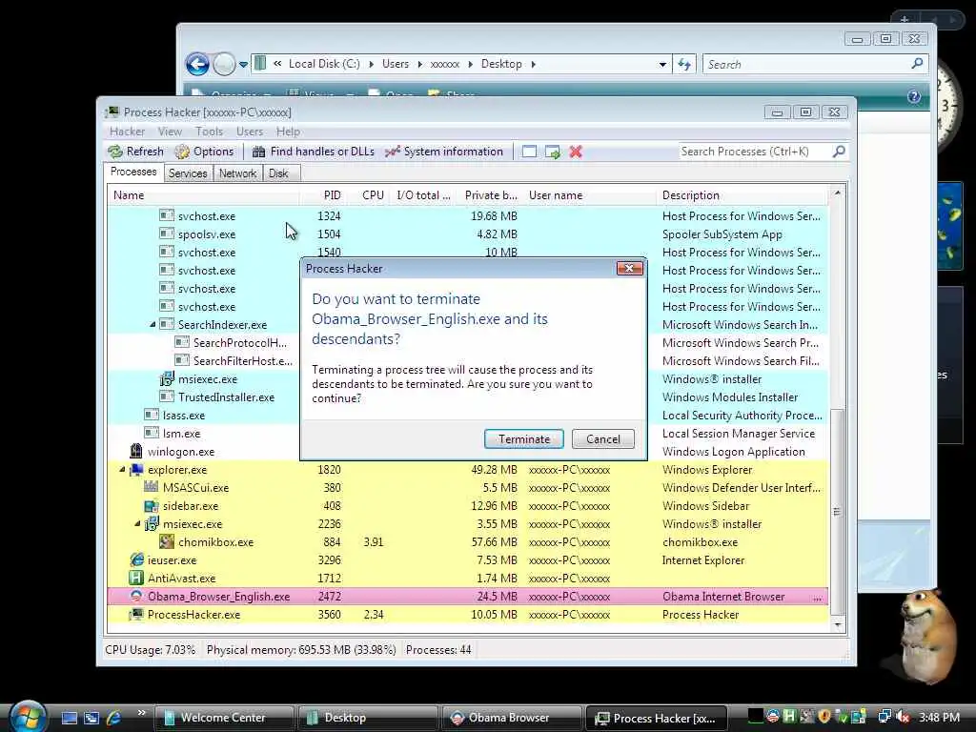Click Desktop in the Explorer breadcrumb

click(501, 64)
